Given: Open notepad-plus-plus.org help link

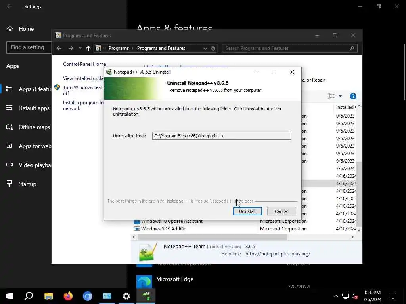Looking at the screenshot, I should click(278, 254).
